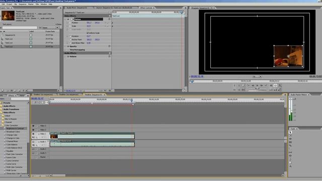
Task: Expand the Opacity effect
Action: 65,46
